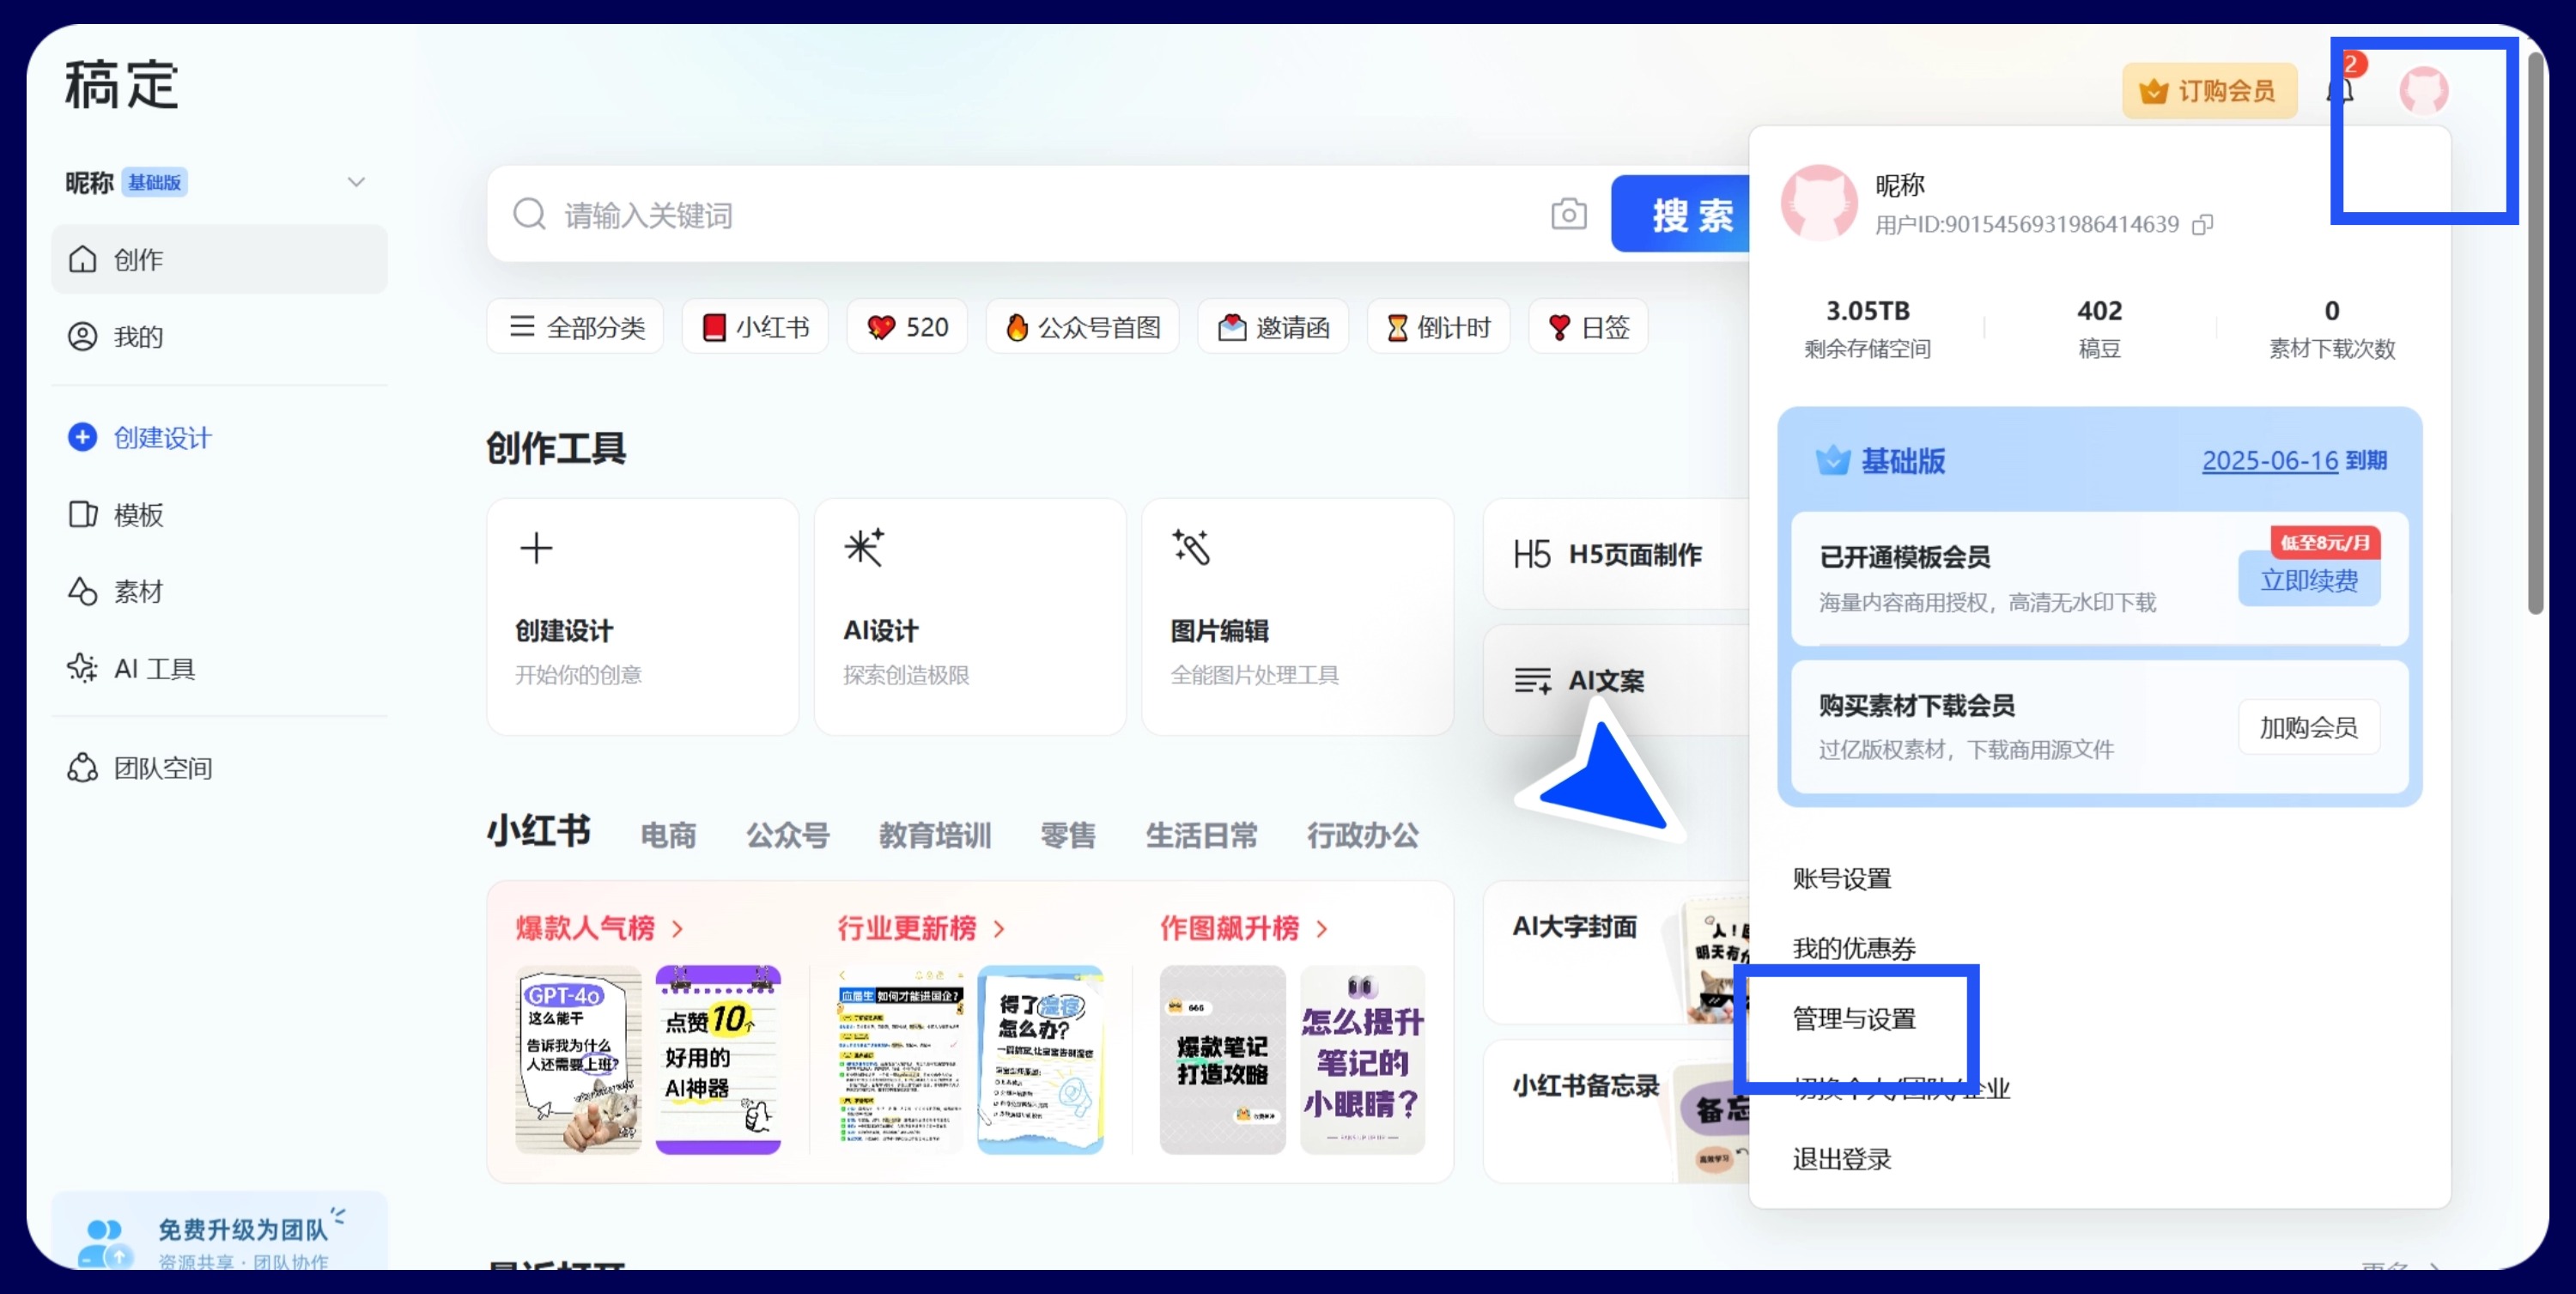Image resolution: width=2576 pixels, height=1294 pixels.
Task: Click 创建设计 in sidebar
Action: 219,437
